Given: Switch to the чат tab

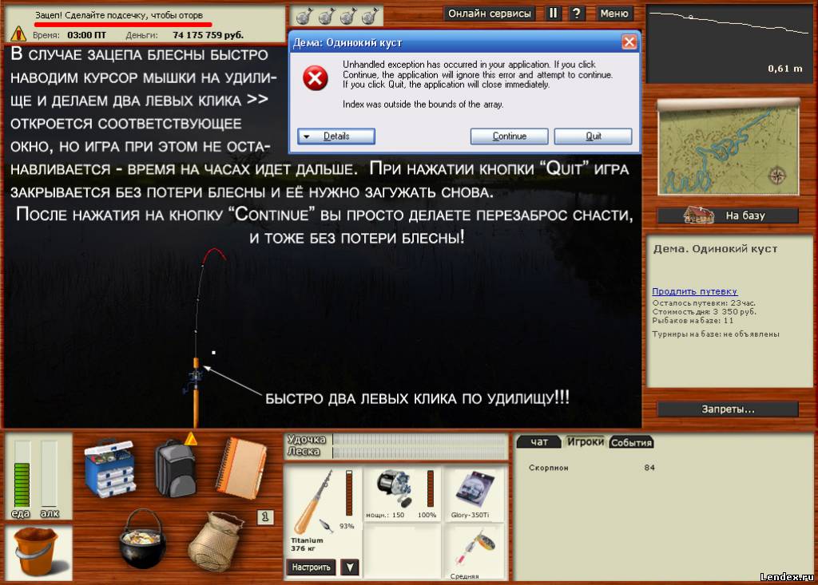Looking at the screenshot, I should [x=539, y=442].
